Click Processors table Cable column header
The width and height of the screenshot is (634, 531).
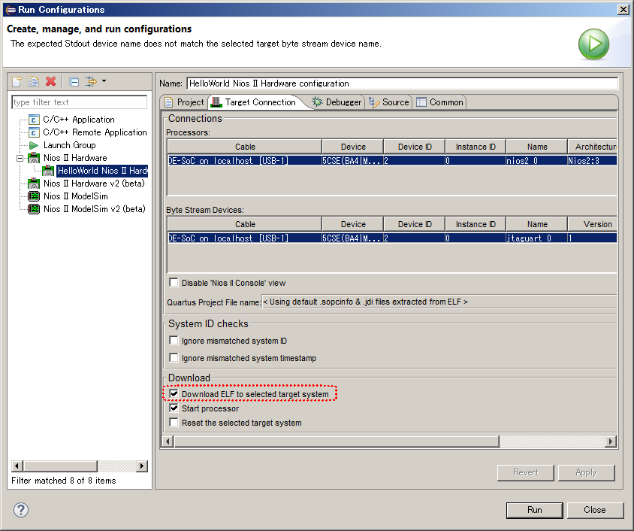(245, 147)
